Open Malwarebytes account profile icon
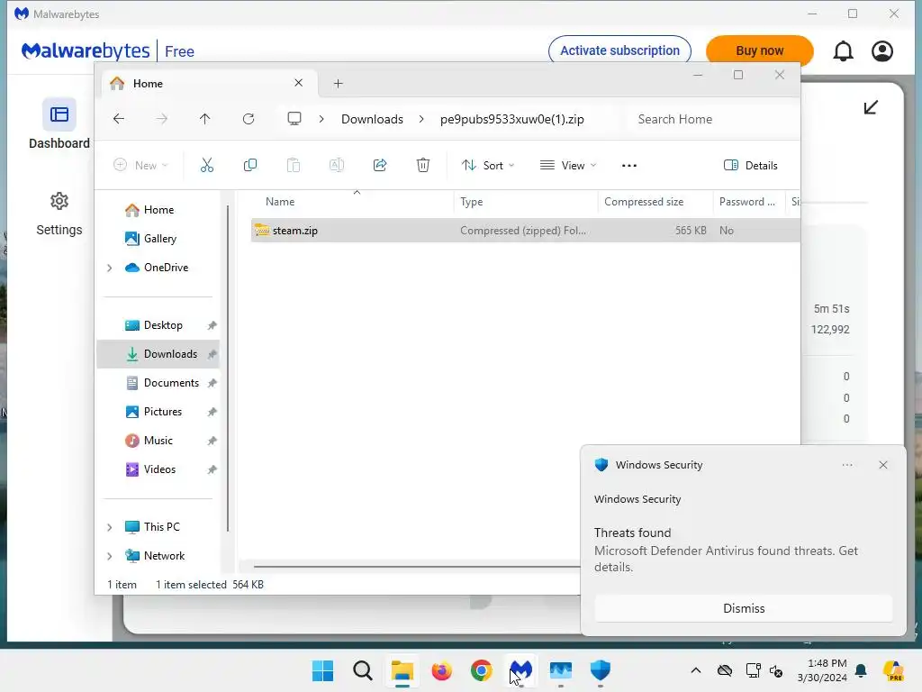This screenshot has width=922, height=692. pyautogui.click(x=882, y=51)
